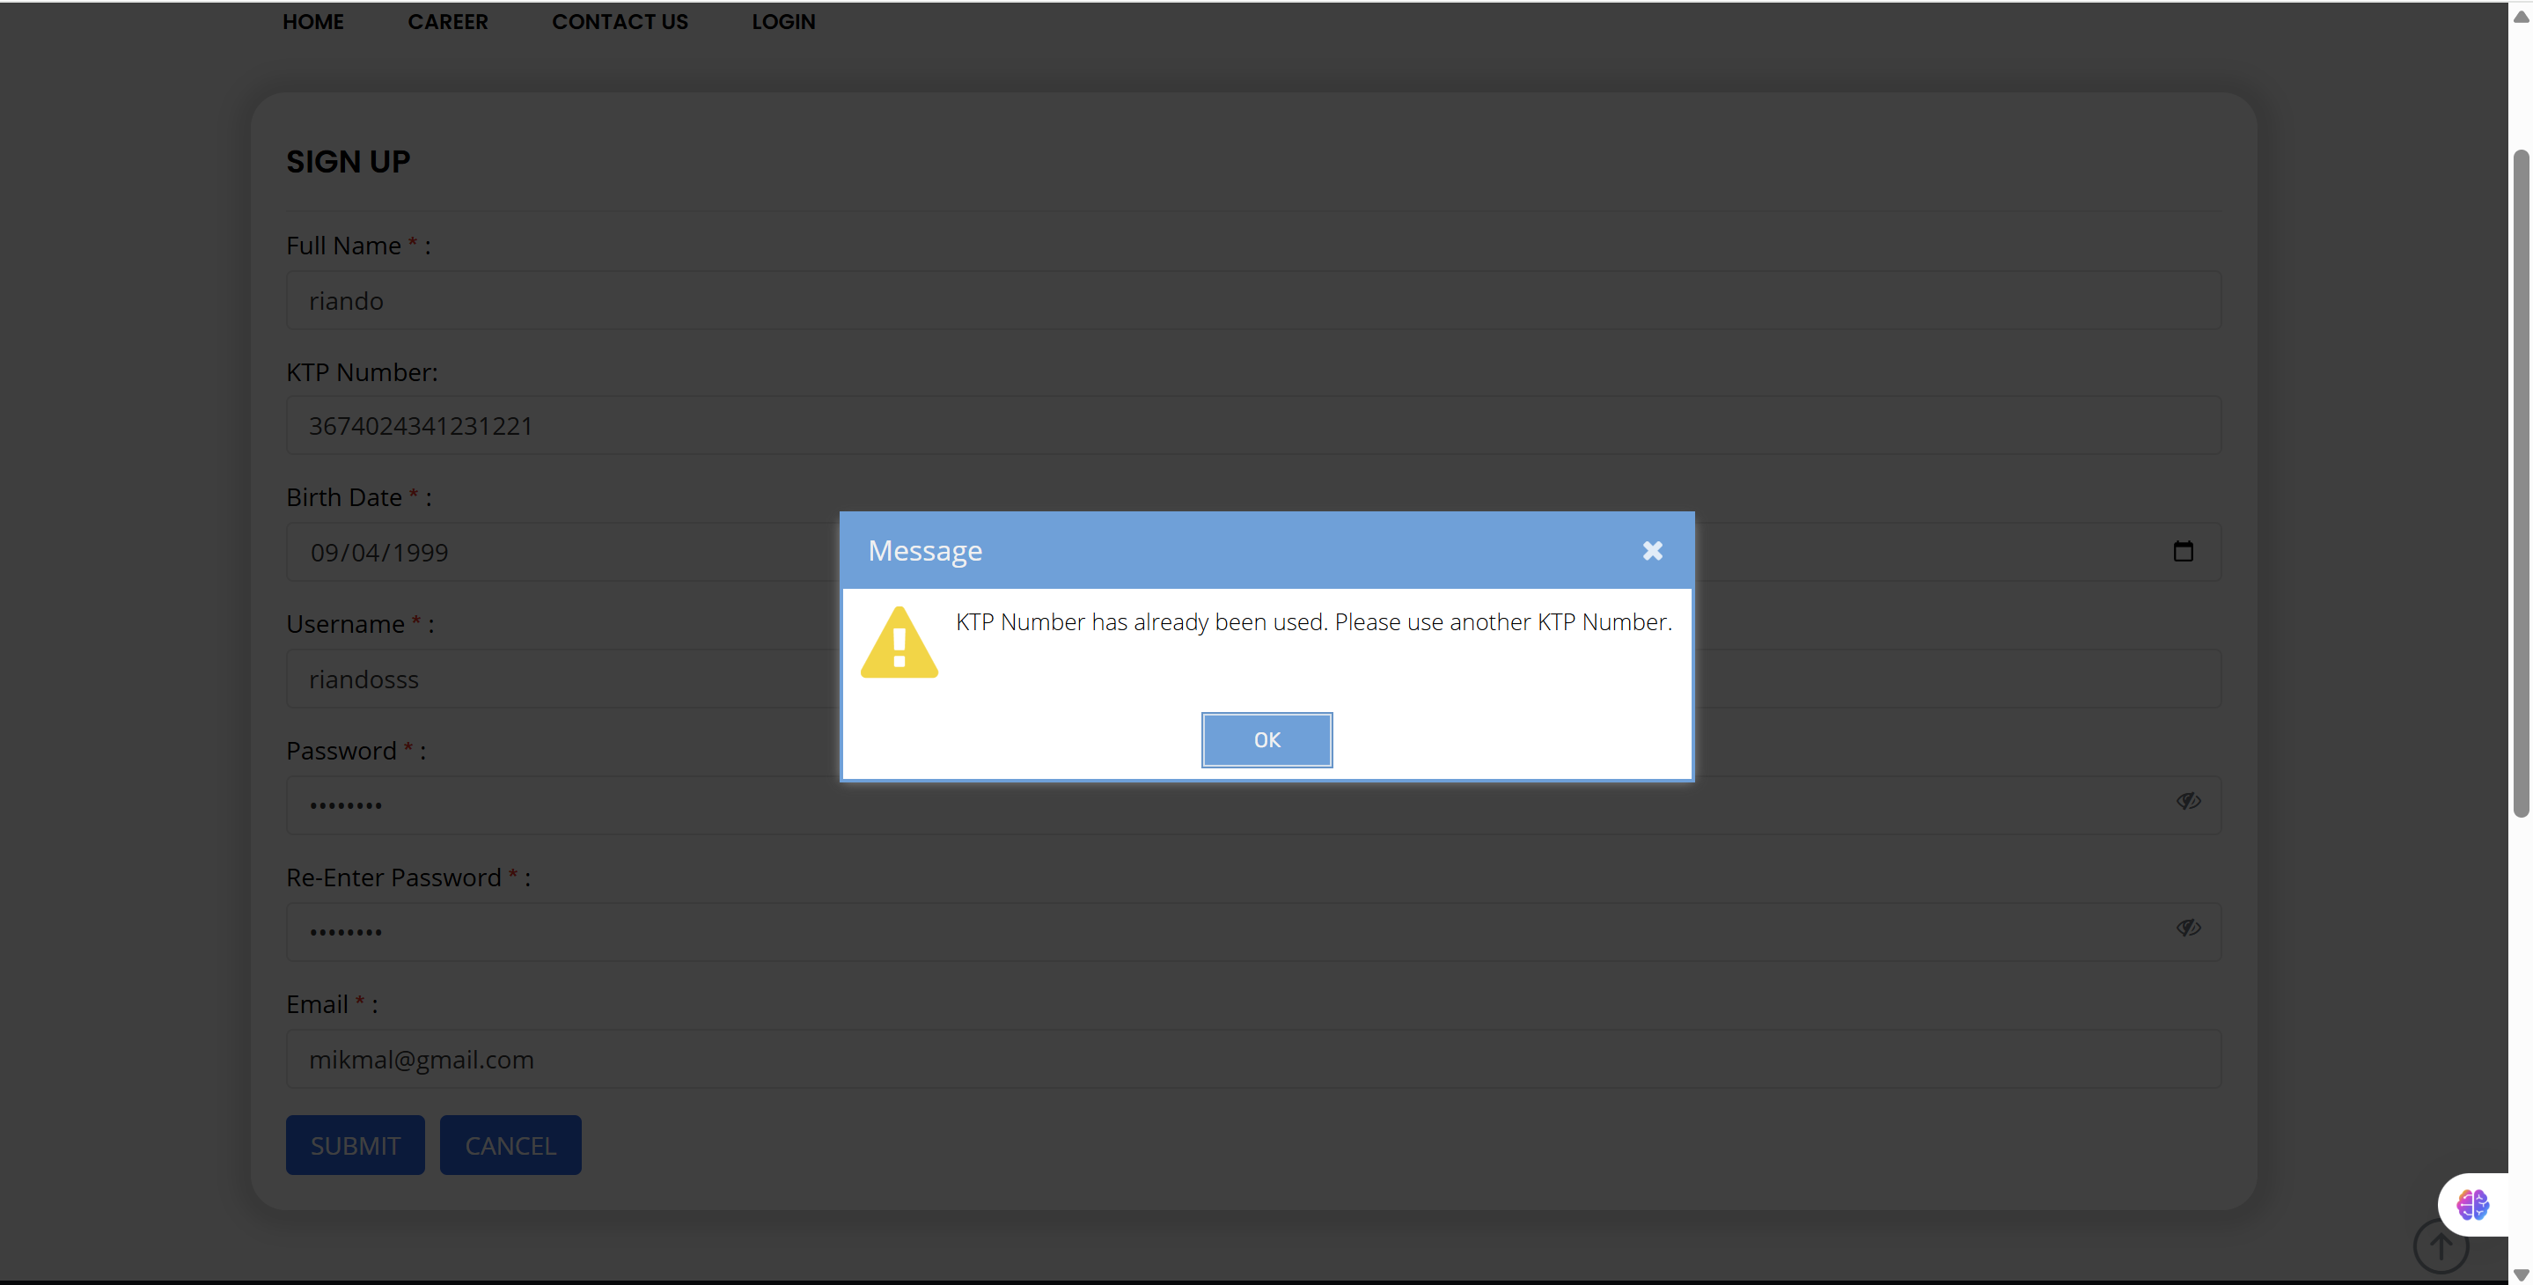Image resolution: width=2533 pixels, height=1285 pixels.
Task: Focus the Email input field
Action: click(x=1252, y=1060)
